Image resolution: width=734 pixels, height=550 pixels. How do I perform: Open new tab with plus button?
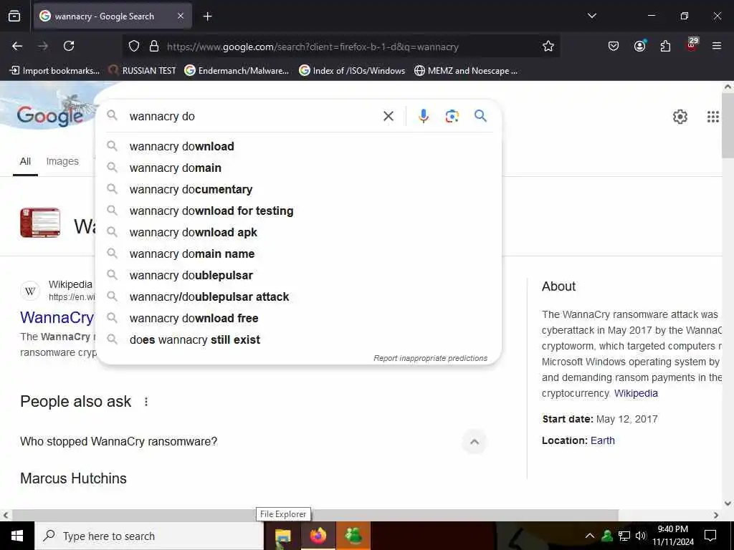point(207,16)
